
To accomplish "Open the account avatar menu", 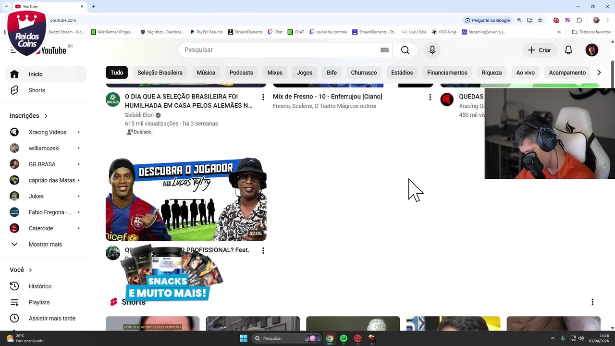I will 592,50.
